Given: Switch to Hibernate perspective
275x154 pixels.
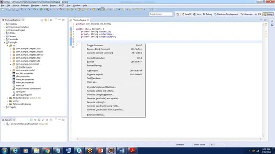Looking at the screenshot, I should [x=246, y=14].
